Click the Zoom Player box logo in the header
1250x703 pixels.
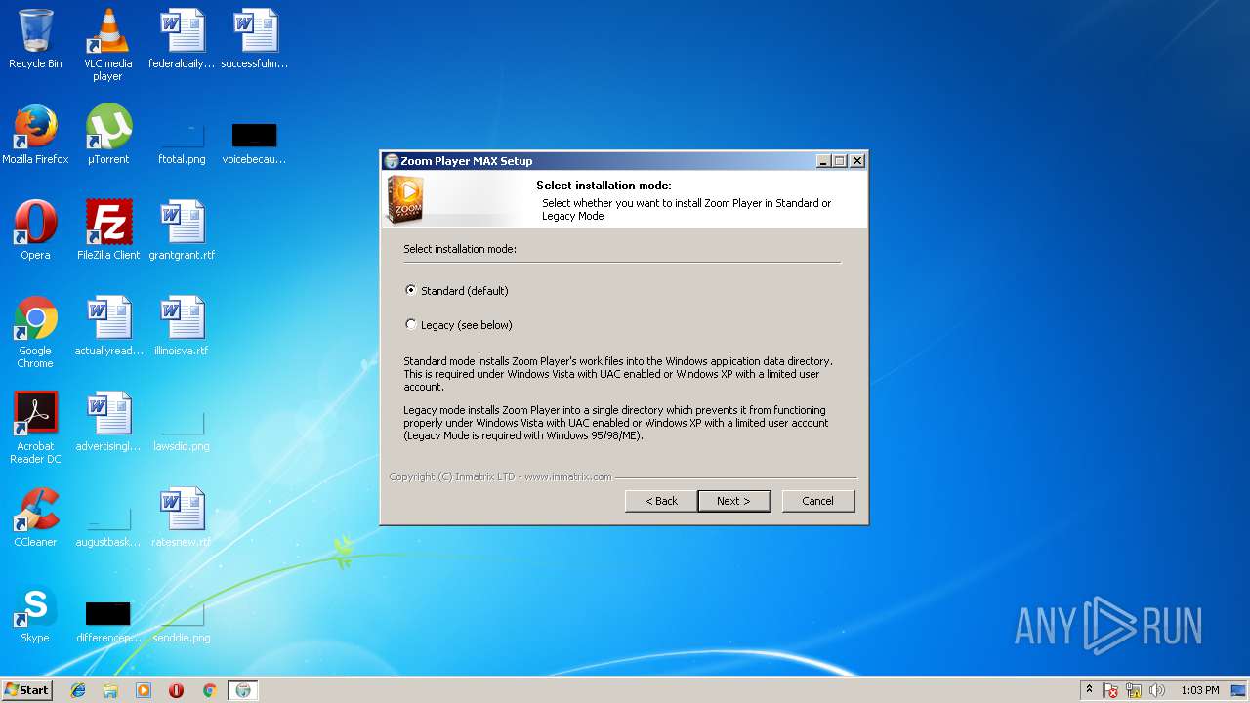click(x=405, y=199)
